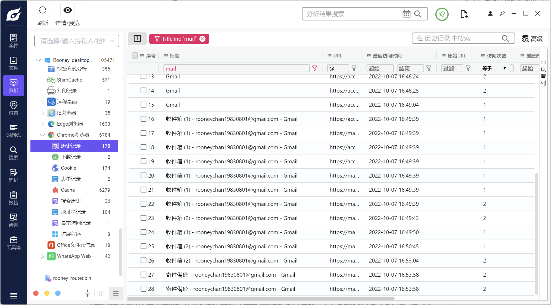Click the green shield status icon

point(442,14)
